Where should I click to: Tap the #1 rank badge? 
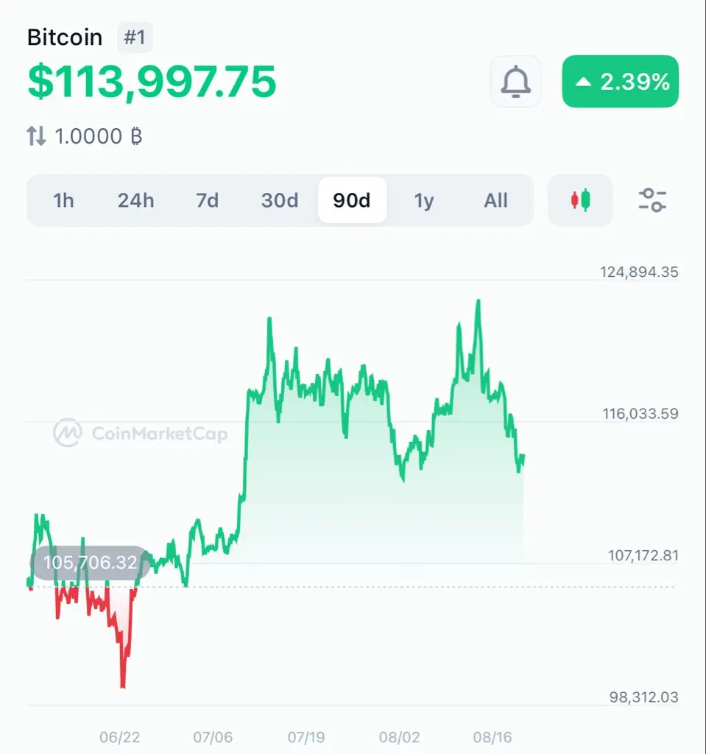coord(135,37)
